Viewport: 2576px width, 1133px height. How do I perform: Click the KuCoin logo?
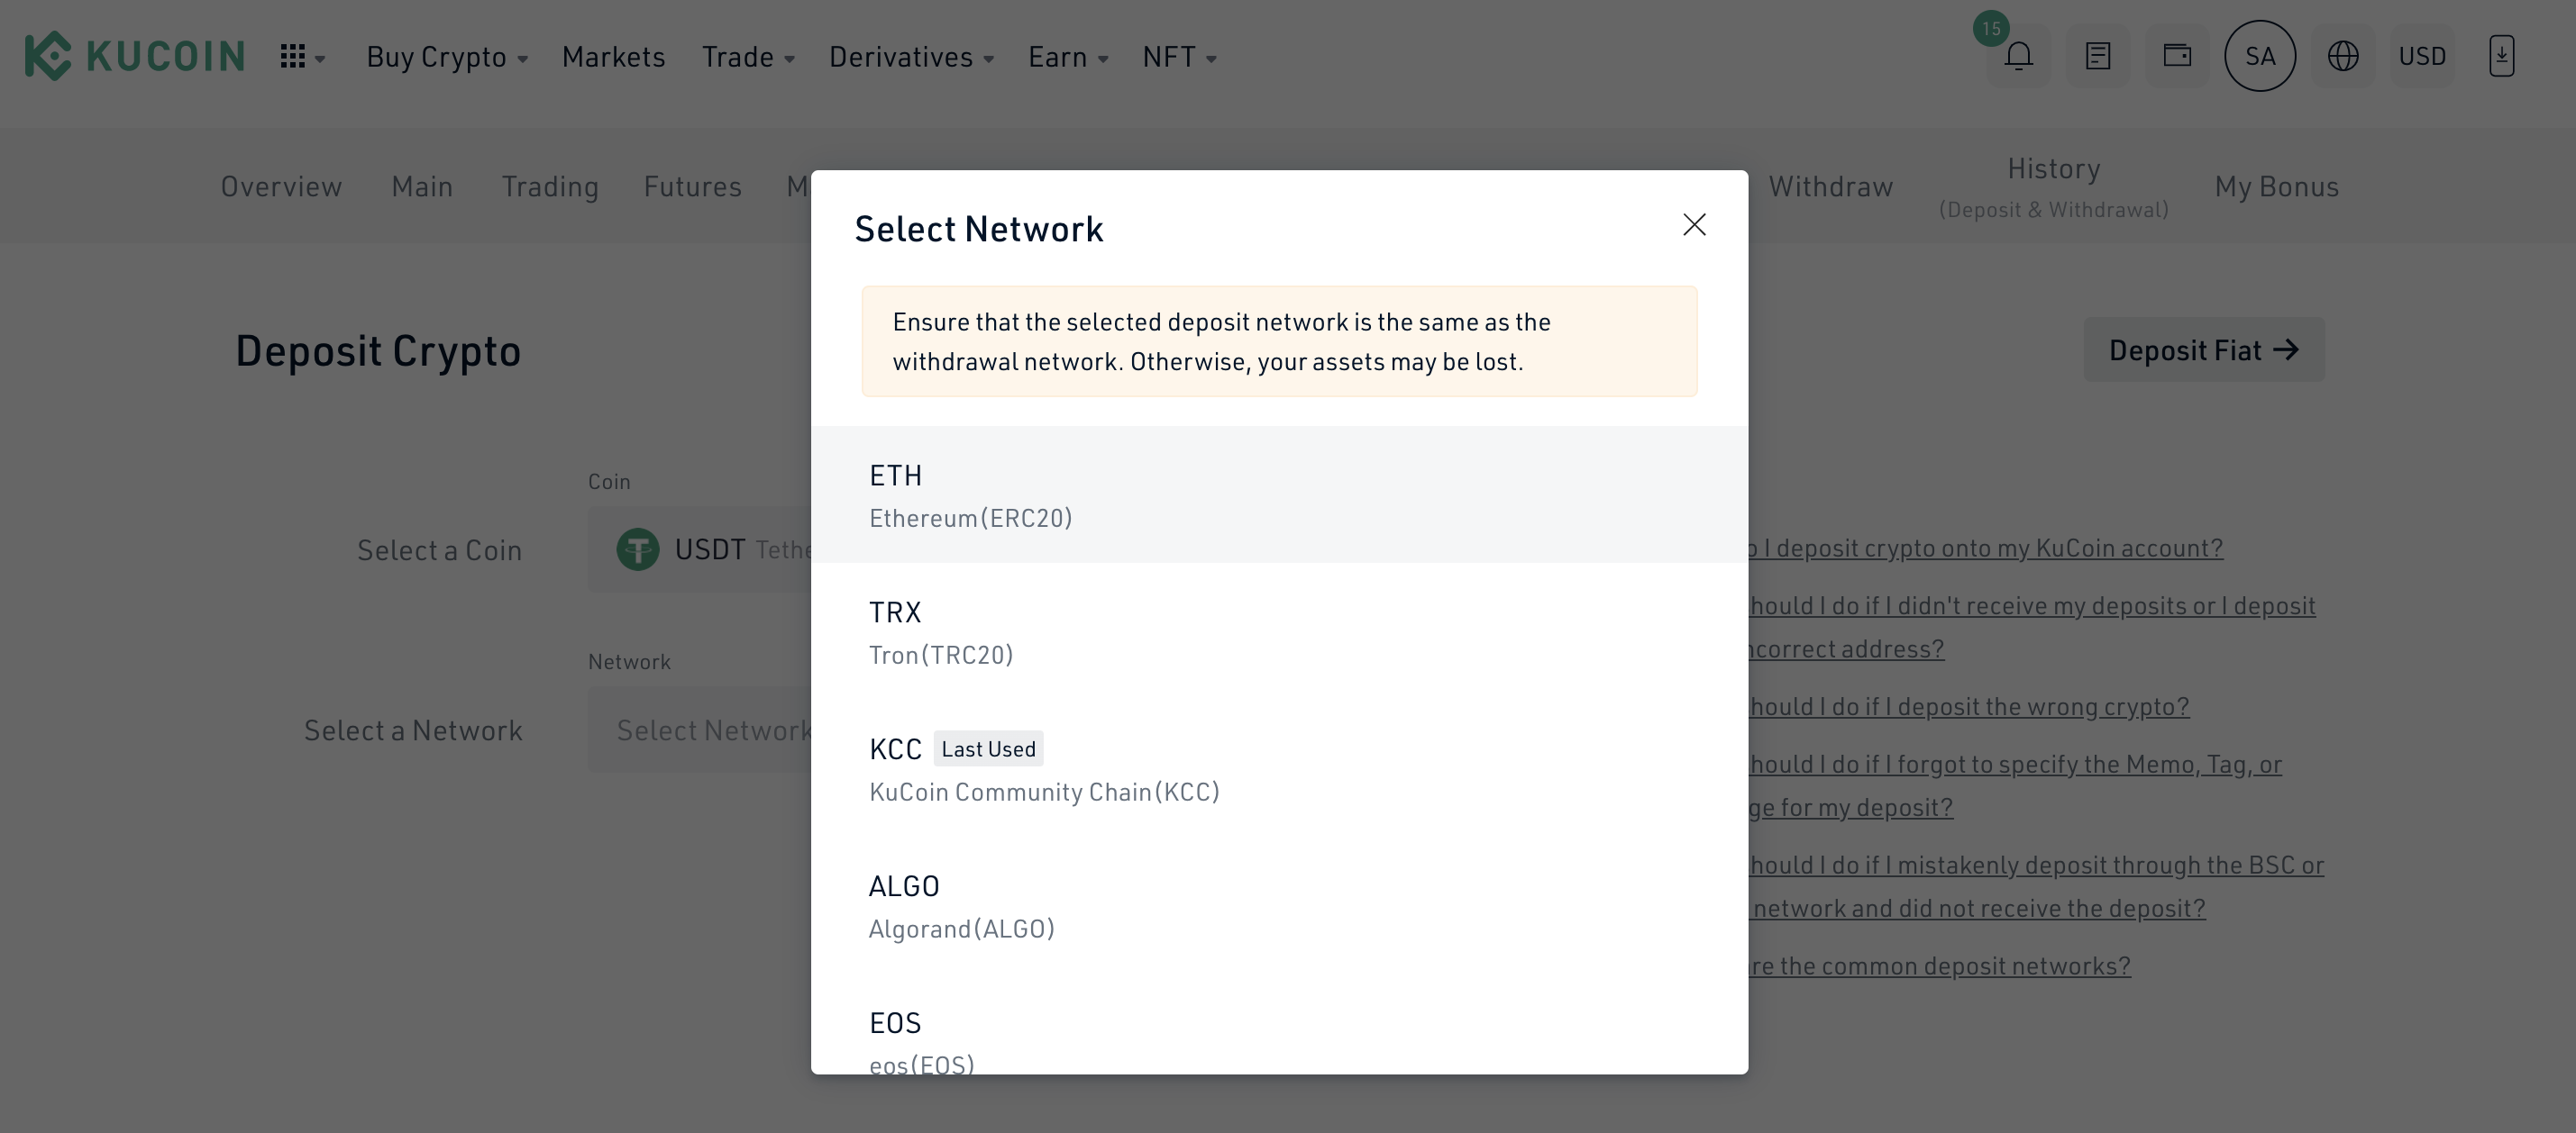pyautogui.click(x=134, y=56)
